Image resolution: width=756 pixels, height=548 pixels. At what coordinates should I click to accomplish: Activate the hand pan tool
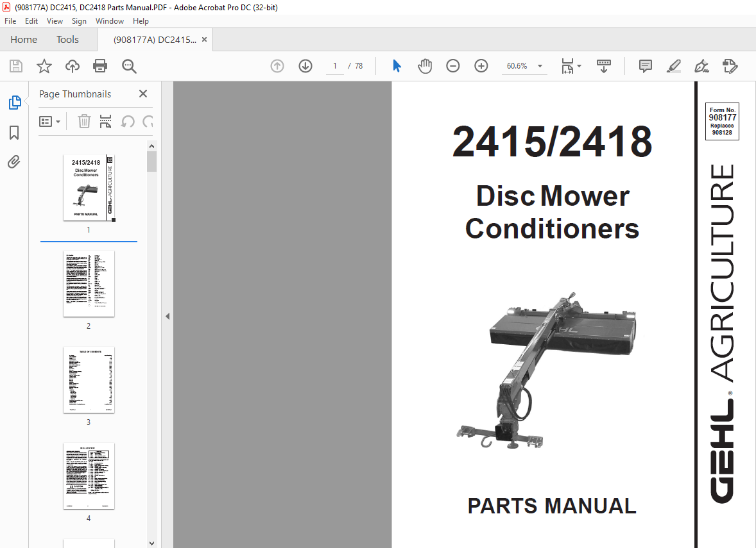pos(425,66)
